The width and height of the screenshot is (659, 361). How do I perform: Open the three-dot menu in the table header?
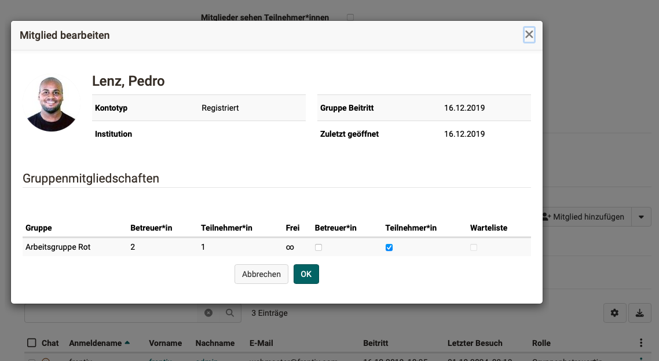click(x=640, y=343)
